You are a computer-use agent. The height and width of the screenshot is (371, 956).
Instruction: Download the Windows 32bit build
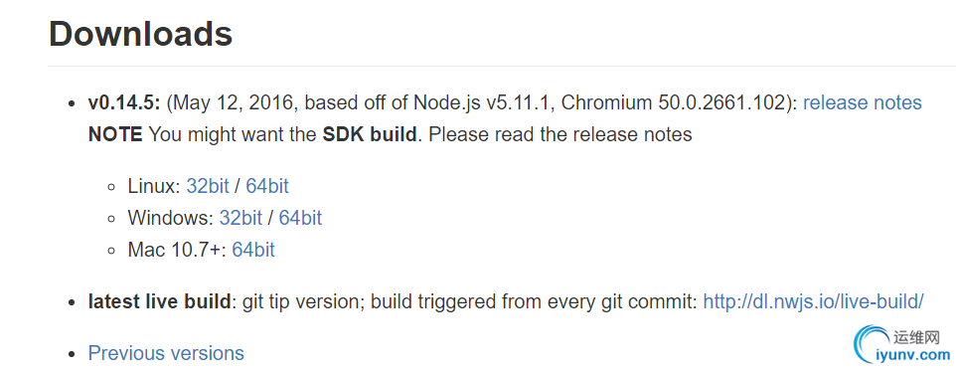coord(240,218)
